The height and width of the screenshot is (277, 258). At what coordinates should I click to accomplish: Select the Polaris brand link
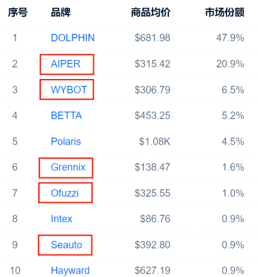pyautogui.click(x=66, y=141)
